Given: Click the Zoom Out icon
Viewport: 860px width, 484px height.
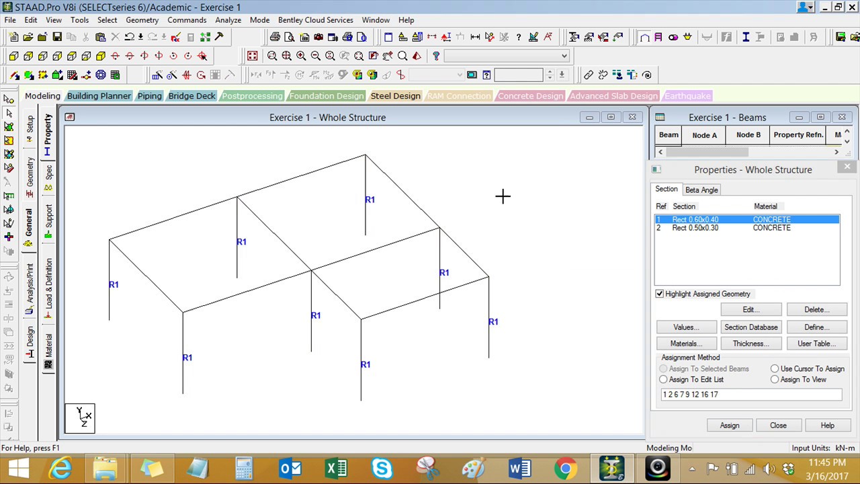Looking at the screenshot, I should pyautogui.click(x=315, y=56).
